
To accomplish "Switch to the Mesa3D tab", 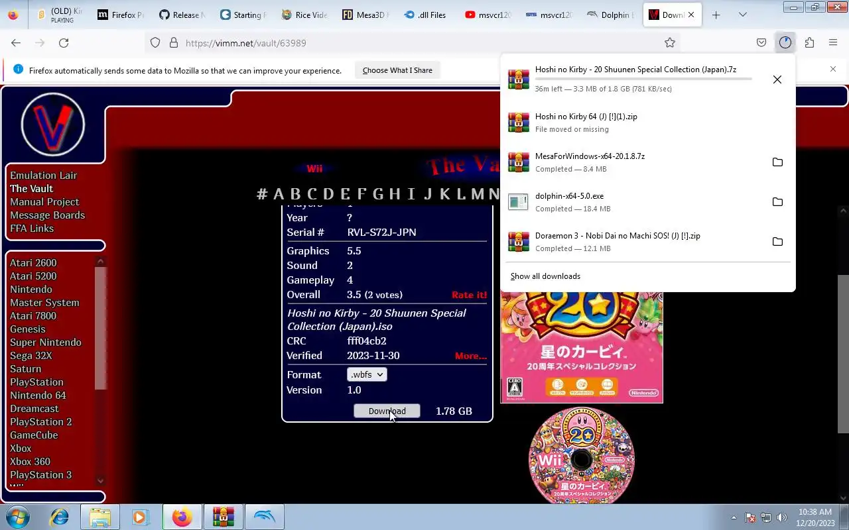I will (365, 15).
